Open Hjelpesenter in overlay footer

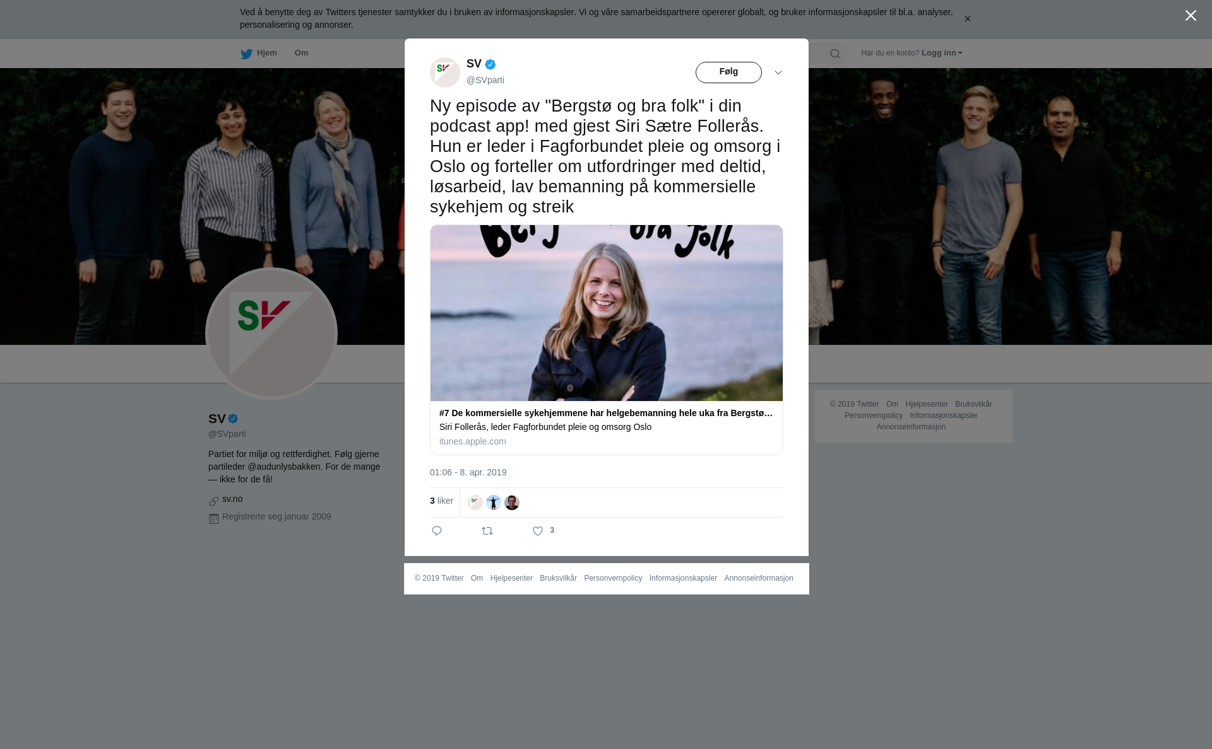pyautogui.click(x=511, y=578)
